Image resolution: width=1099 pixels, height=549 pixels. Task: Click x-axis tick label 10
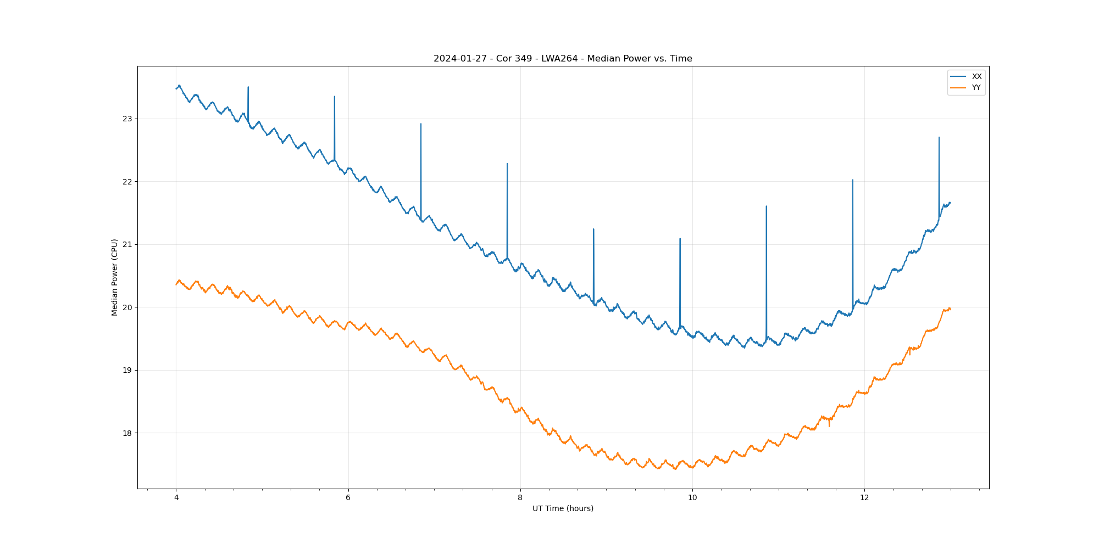(692, 498)
